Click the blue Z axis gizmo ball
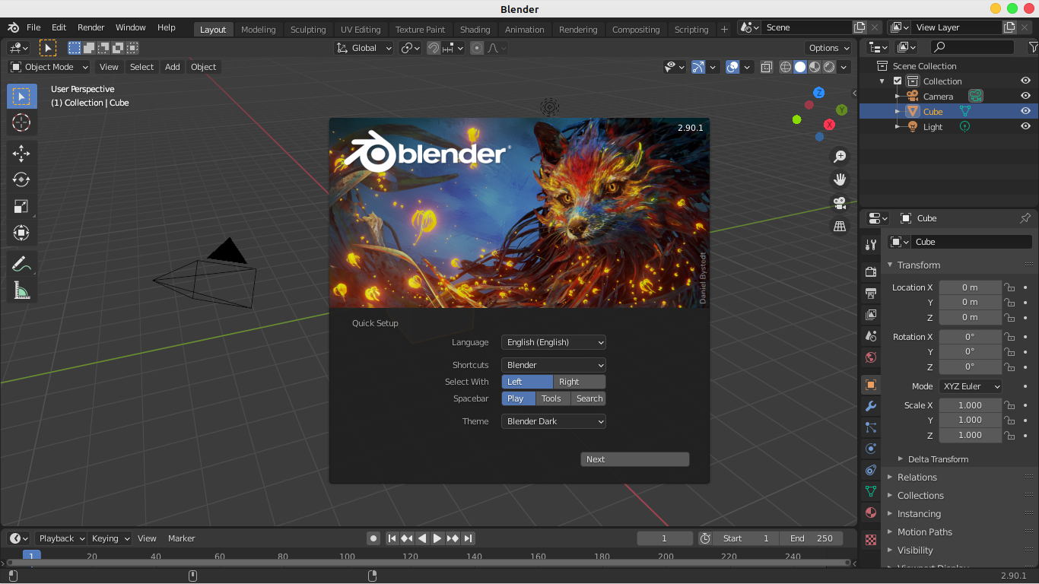Image resolution: width=1039 pixels, height=584 pixels. click(x=819, y=93)
